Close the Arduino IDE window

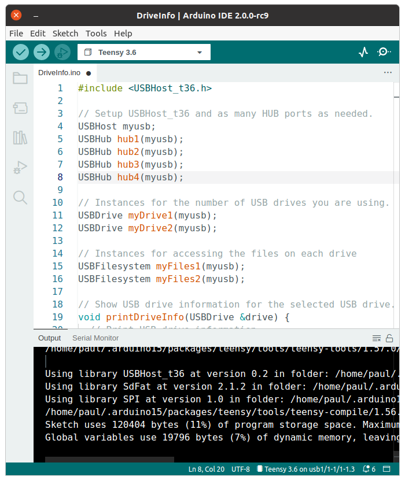16,15
